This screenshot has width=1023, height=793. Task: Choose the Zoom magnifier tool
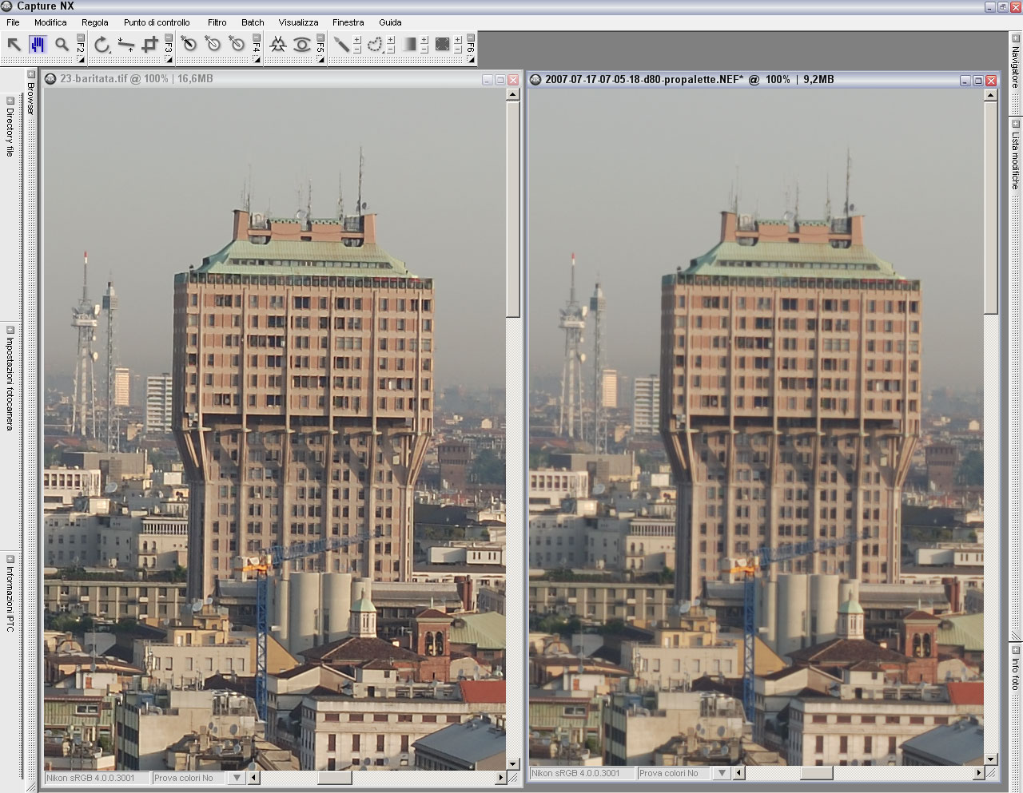tap(62, 45)
